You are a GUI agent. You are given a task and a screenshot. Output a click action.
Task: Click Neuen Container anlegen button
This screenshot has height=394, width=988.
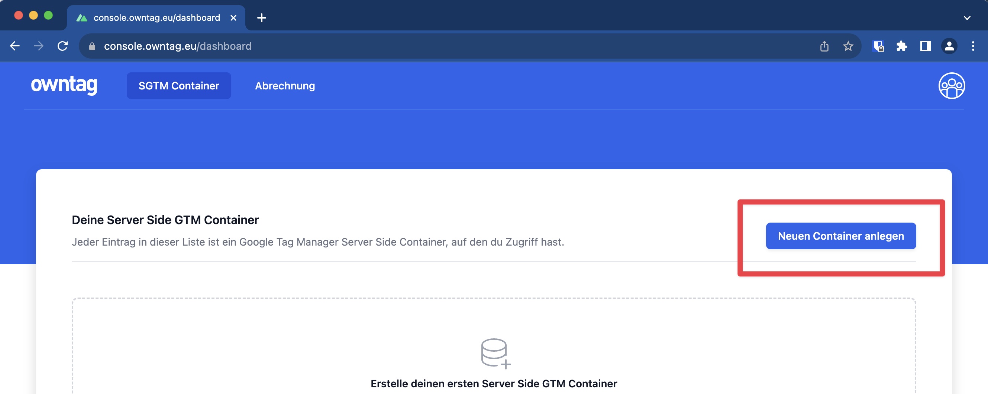[841, 236]
